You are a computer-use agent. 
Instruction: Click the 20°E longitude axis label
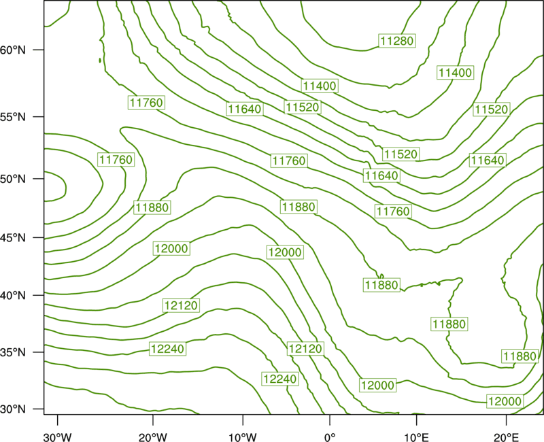(x=506, y=437)
